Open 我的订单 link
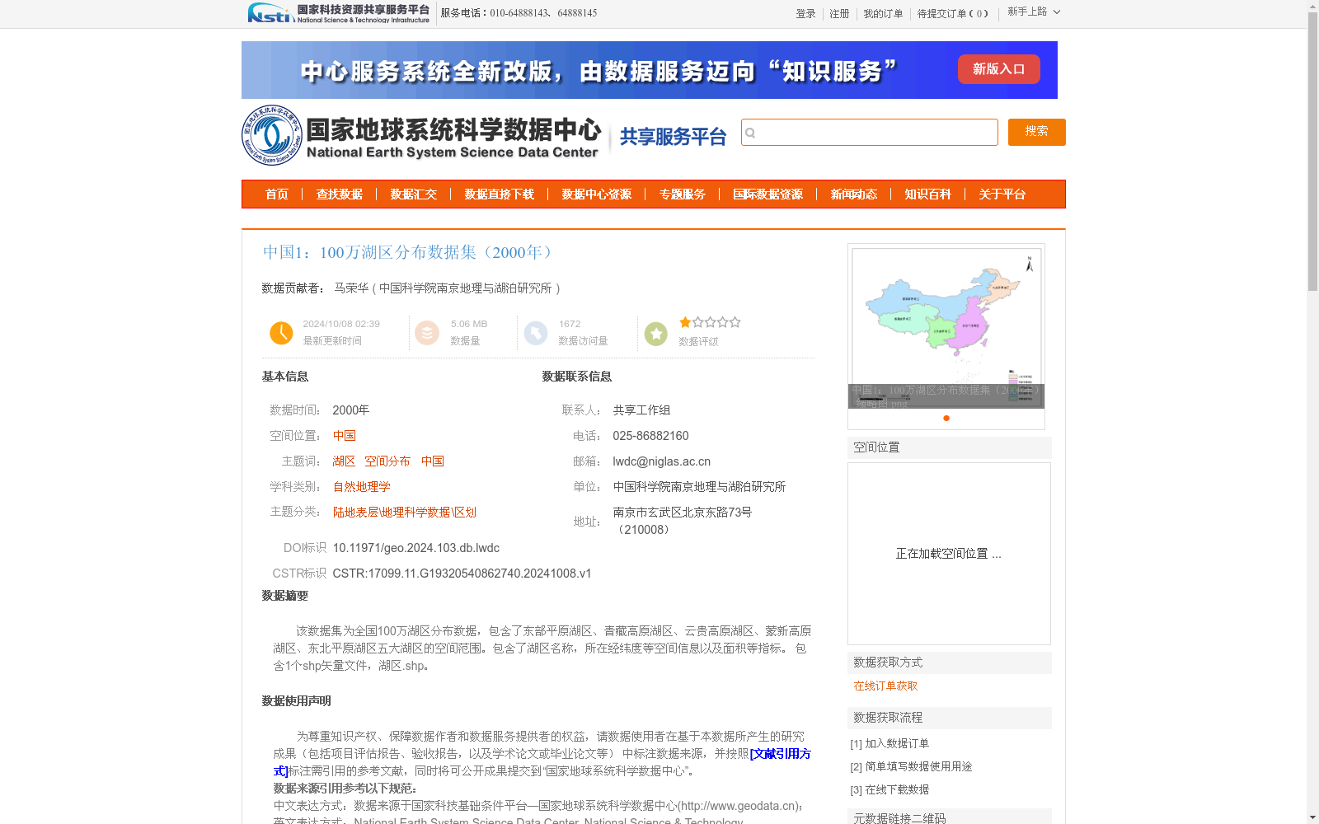Screen dimensions: 1319x824 coord(883,14)
